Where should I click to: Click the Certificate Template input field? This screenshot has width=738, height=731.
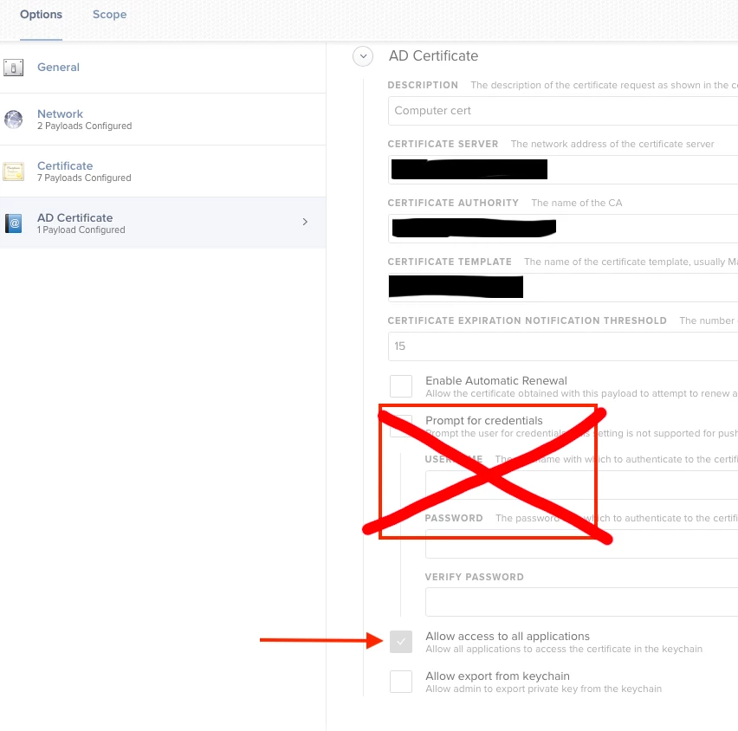(563, 288)
